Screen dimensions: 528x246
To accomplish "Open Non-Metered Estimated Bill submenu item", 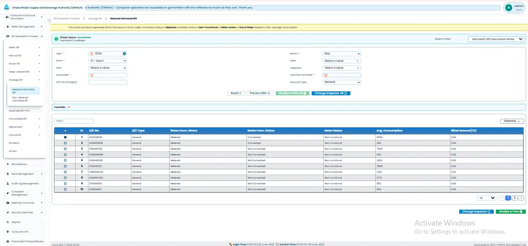I will point(26,99).
